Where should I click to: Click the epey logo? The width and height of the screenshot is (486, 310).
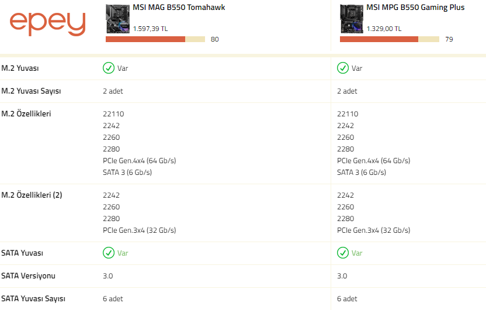(x=47, y=24)
